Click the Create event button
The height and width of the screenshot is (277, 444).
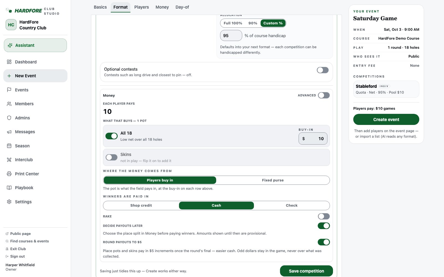(x=386, y=119)
